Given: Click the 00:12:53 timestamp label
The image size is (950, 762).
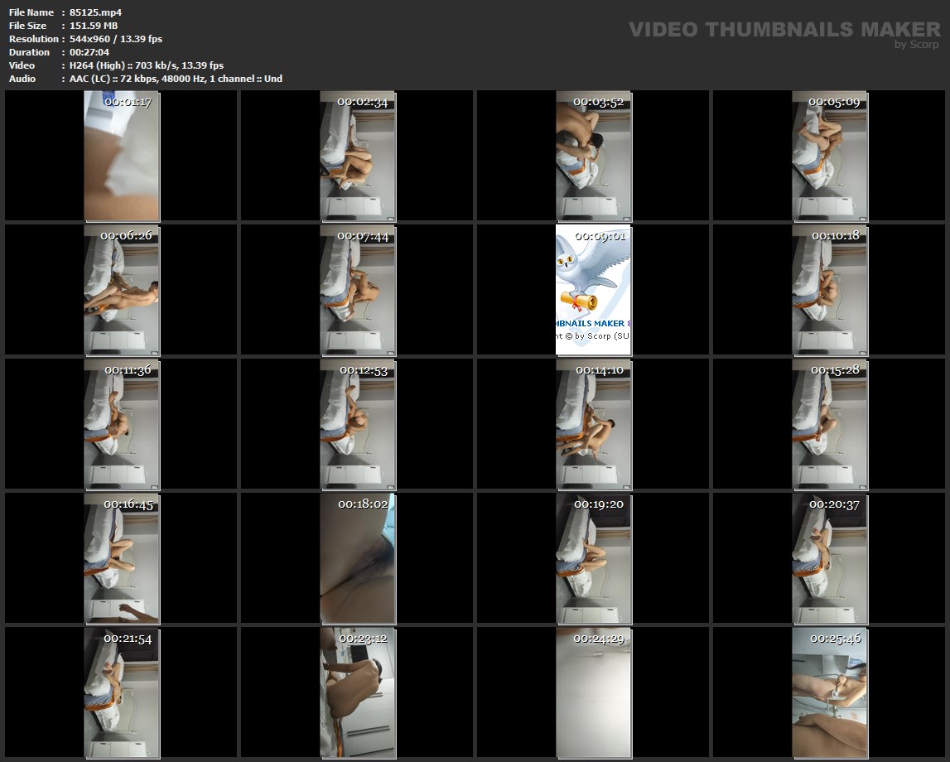Looking at the screenshot, I should pos(364,370).
